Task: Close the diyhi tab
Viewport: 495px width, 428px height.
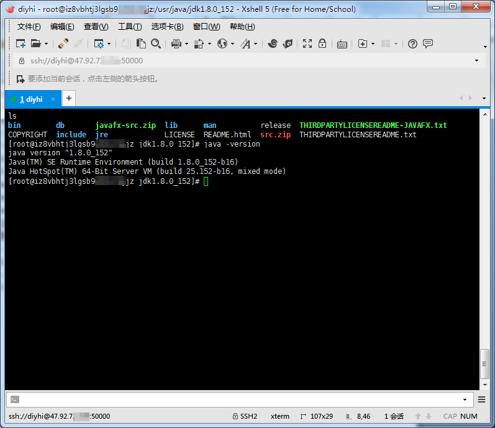Action: [53, 99]
